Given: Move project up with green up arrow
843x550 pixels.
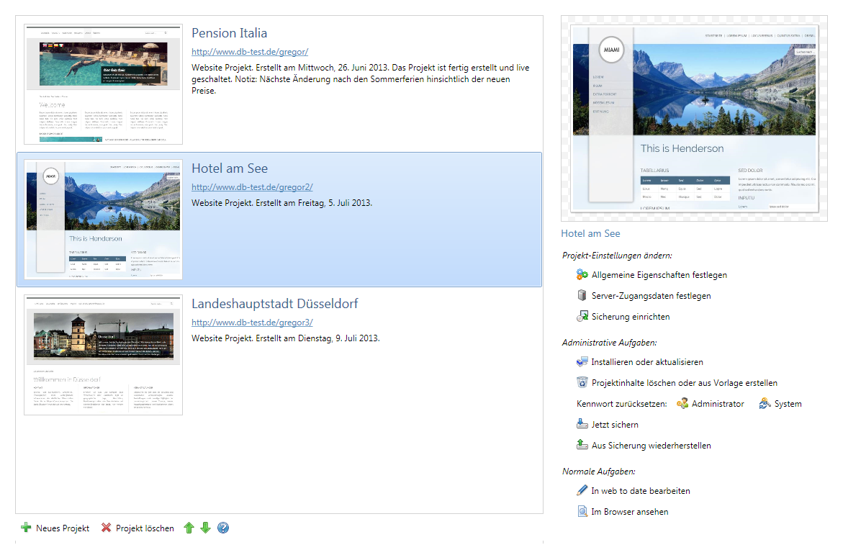Looking at the screenshot, I should click(189, 528).
